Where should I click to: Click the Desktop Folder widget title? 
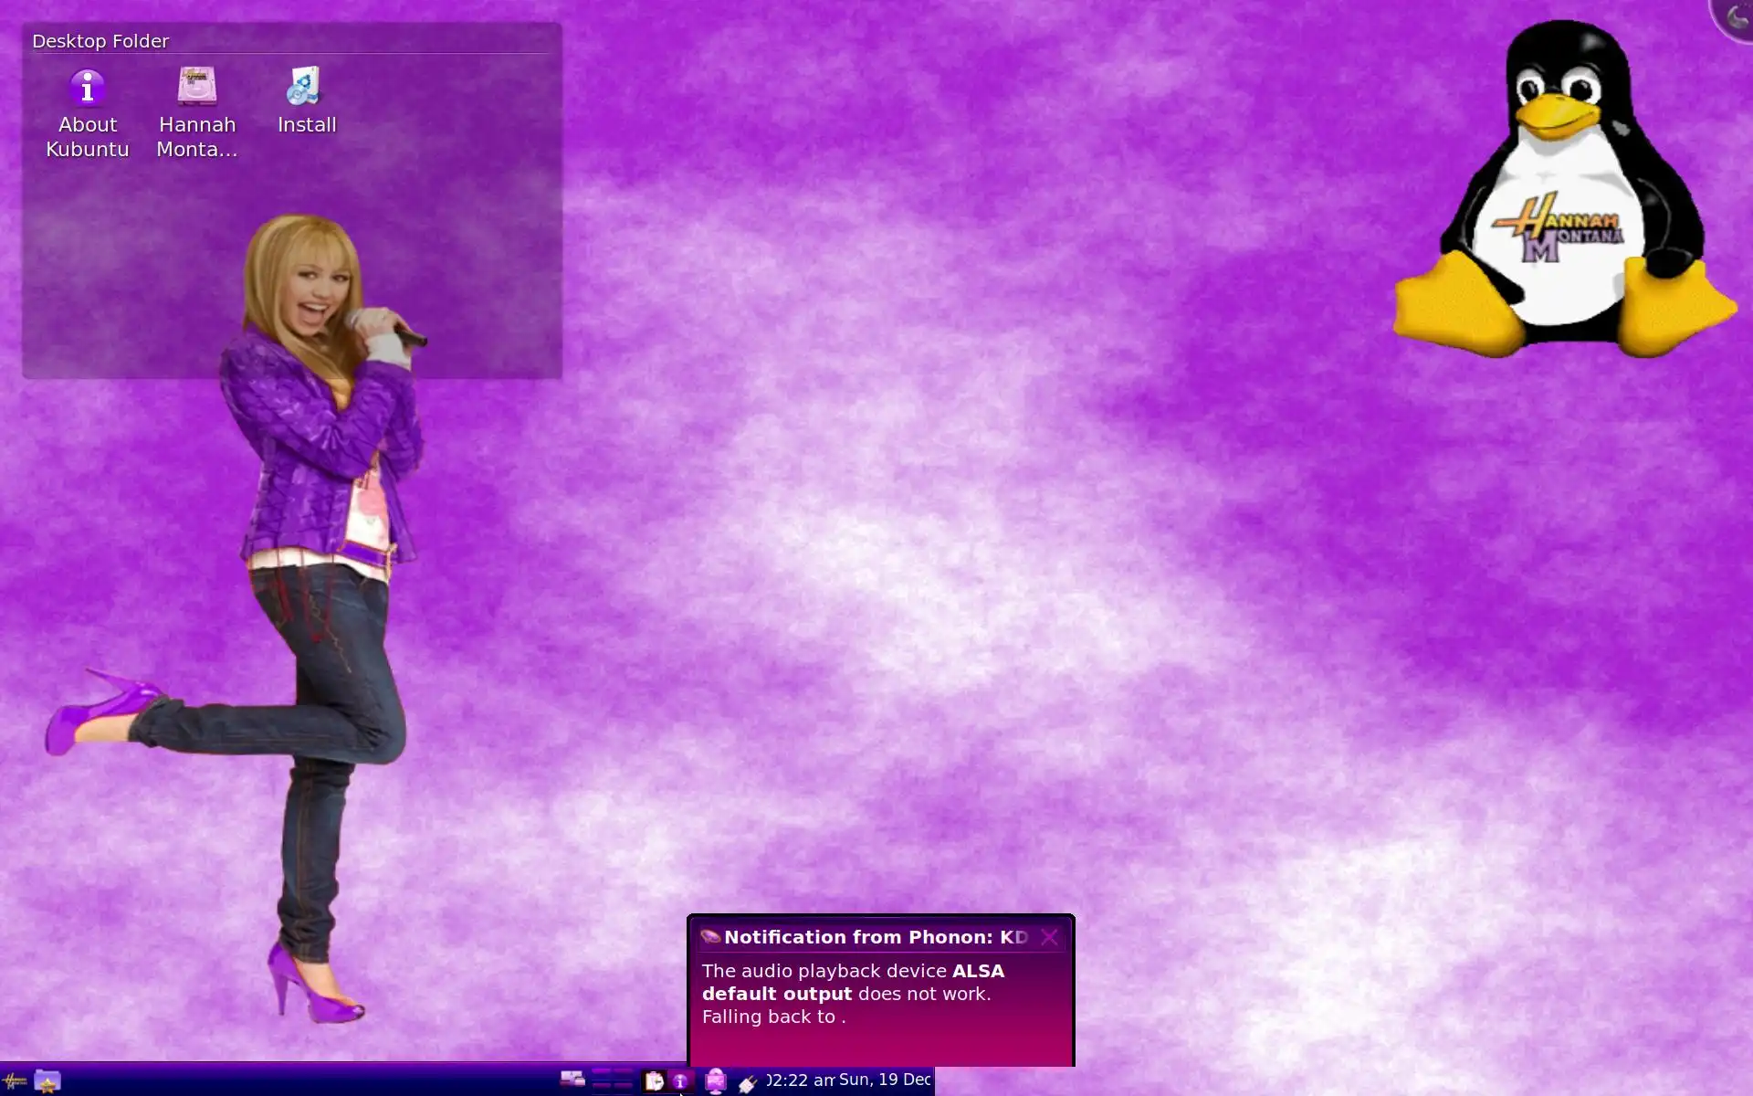pos(100,41)
